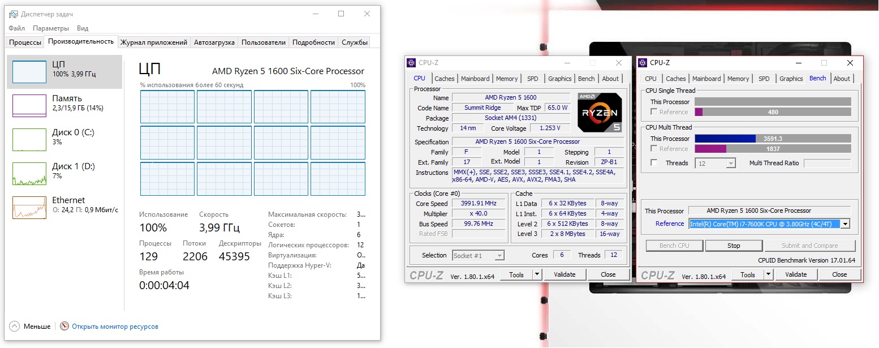Select Диск 0 (C:) in sidebar
The image size is (879, 348).
[x=64, y=140]
